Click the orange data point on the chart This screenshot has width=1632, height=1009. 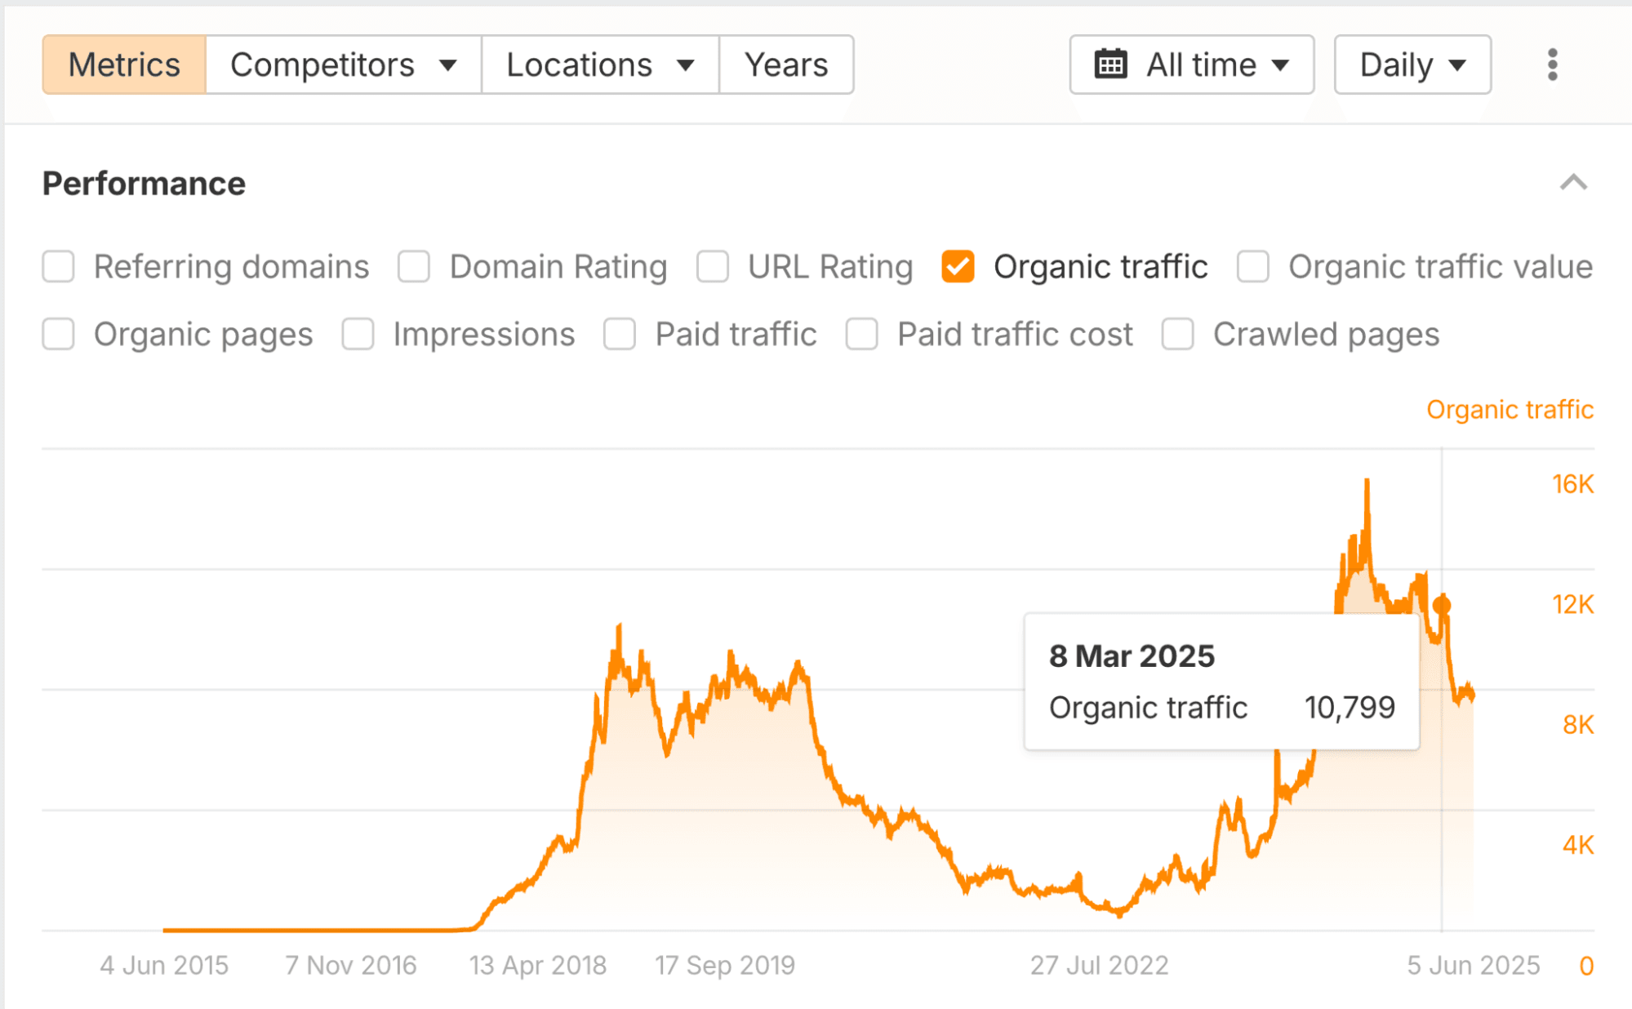click(1442, 605)
